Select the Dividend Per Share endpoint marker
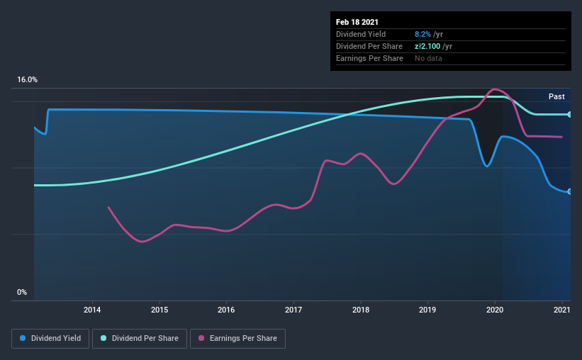 569,114
